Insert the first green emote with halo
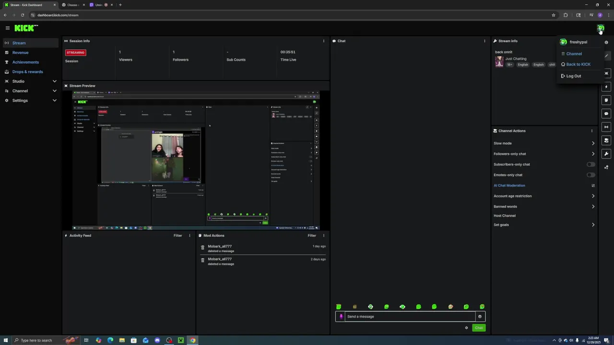 (339, 307)
